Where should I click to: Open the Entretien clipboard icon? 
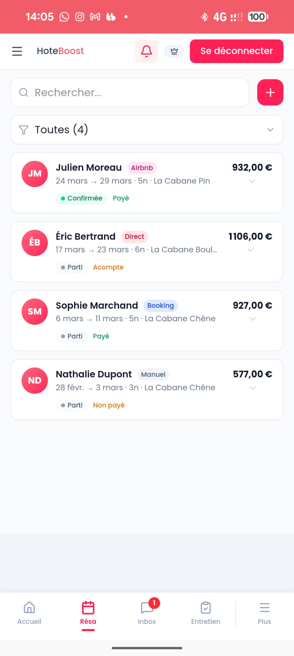point(206,608)
